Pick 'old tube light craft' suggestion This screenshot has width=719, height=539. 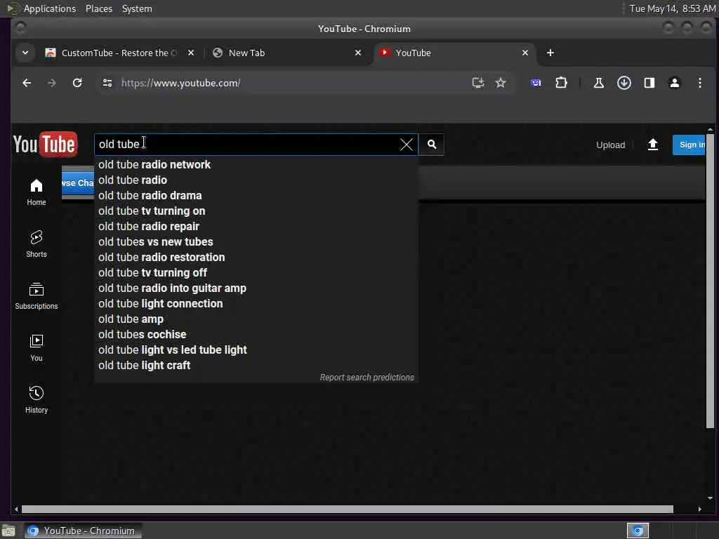pyautogui.click(x=256, y=365)
